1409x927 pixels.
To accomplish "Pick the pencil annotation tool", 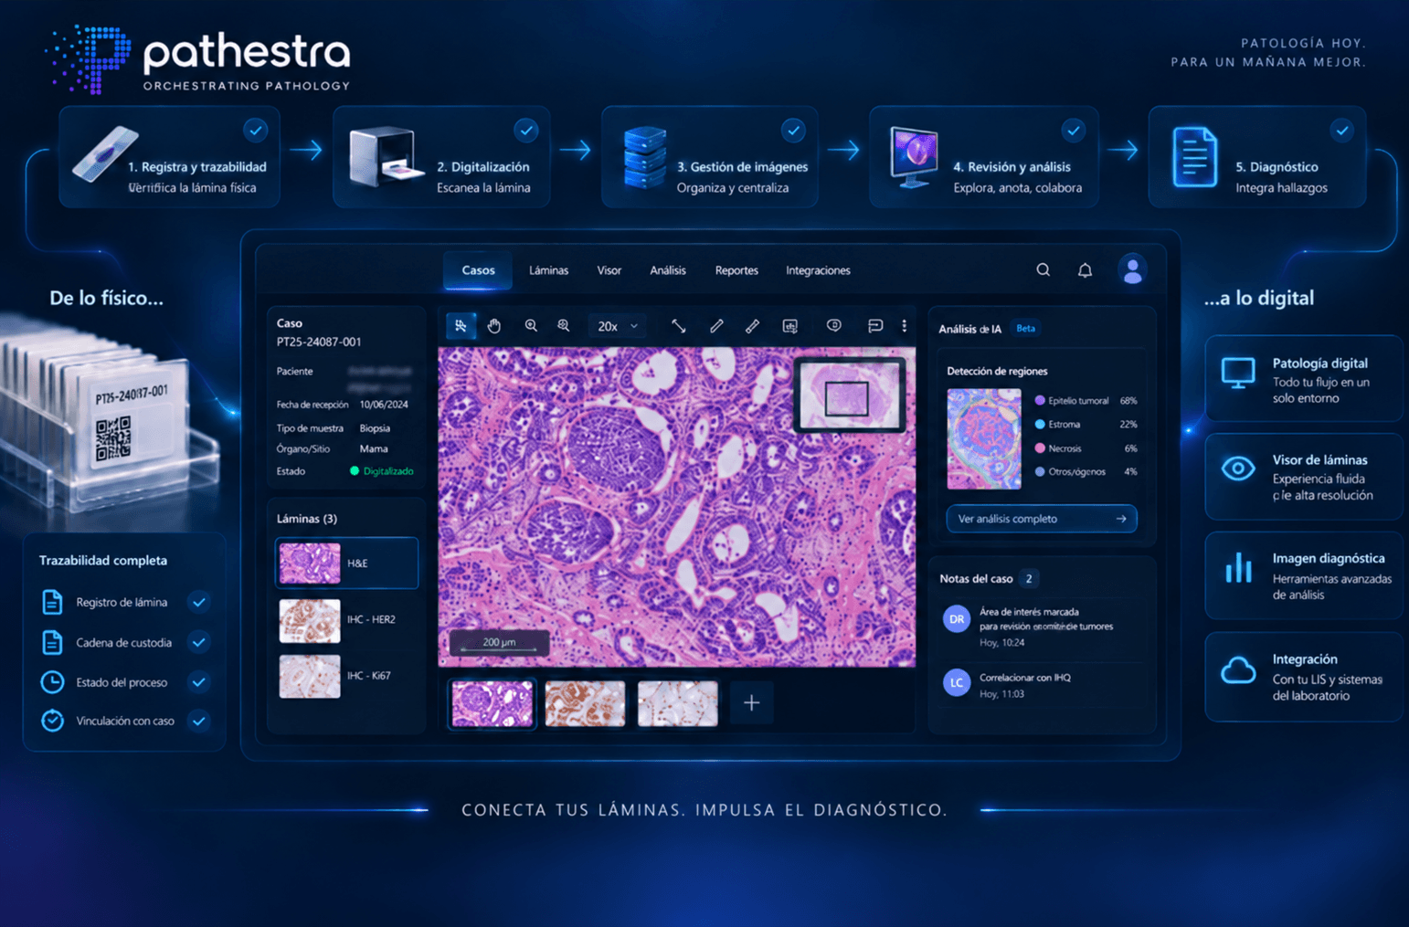I will 716,326.
